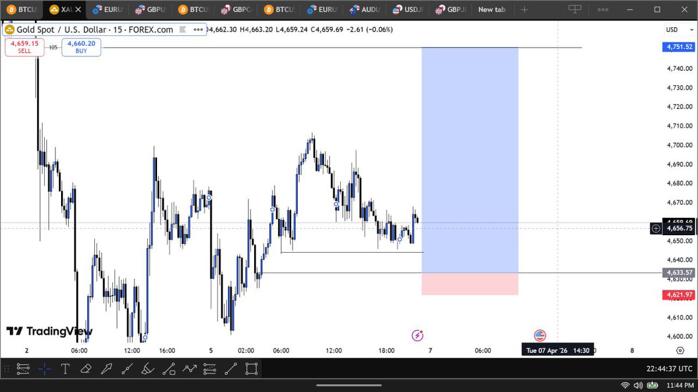The image size is (698, 392).
Task: Click the 4,740.00 price axis label
Action: (678, 69)
